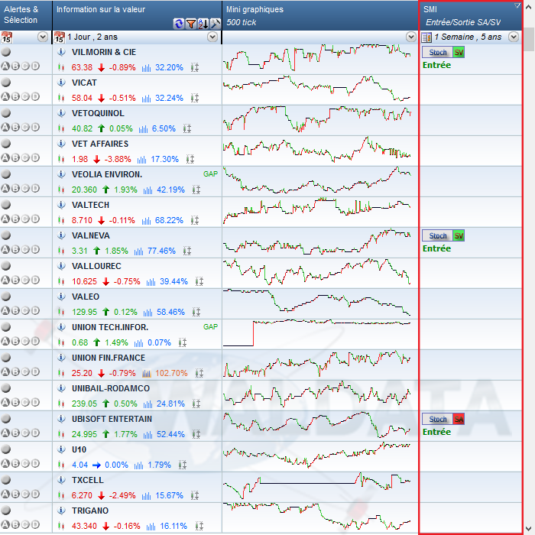Open info icon for UBISOFT ENTERTAIN

click(61, 419)
